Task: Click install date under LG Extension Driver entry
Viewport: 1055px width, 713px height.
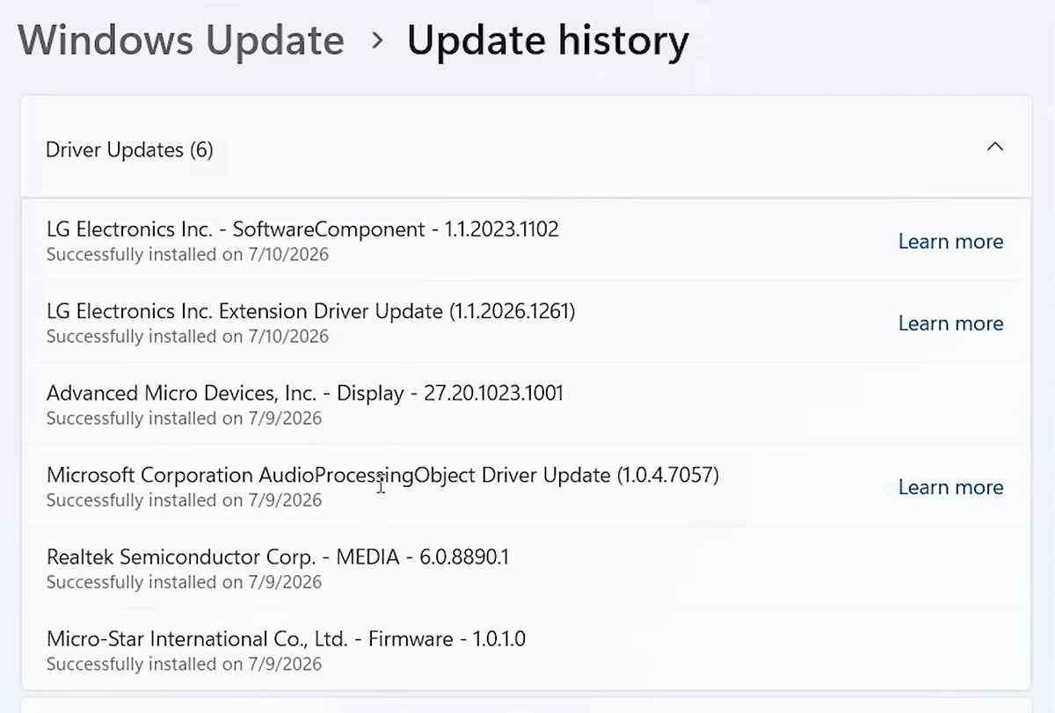Action: (187, 337)
